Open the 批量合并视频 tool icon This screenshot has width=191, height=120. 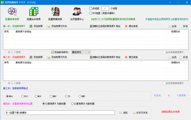(34, 12)
